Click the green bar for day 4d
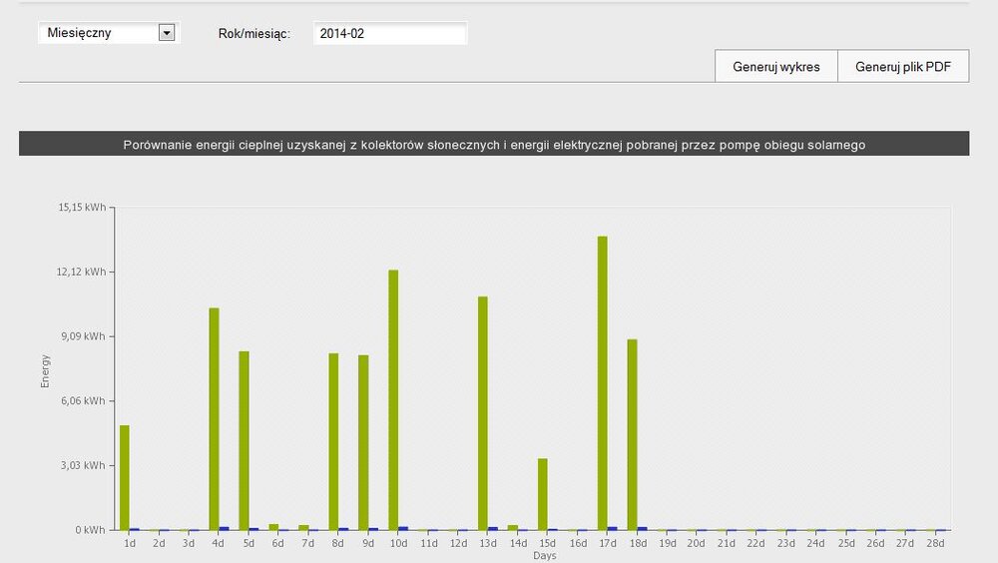The width and height of the screenshot is (998, 563). (x=214, y=418)
